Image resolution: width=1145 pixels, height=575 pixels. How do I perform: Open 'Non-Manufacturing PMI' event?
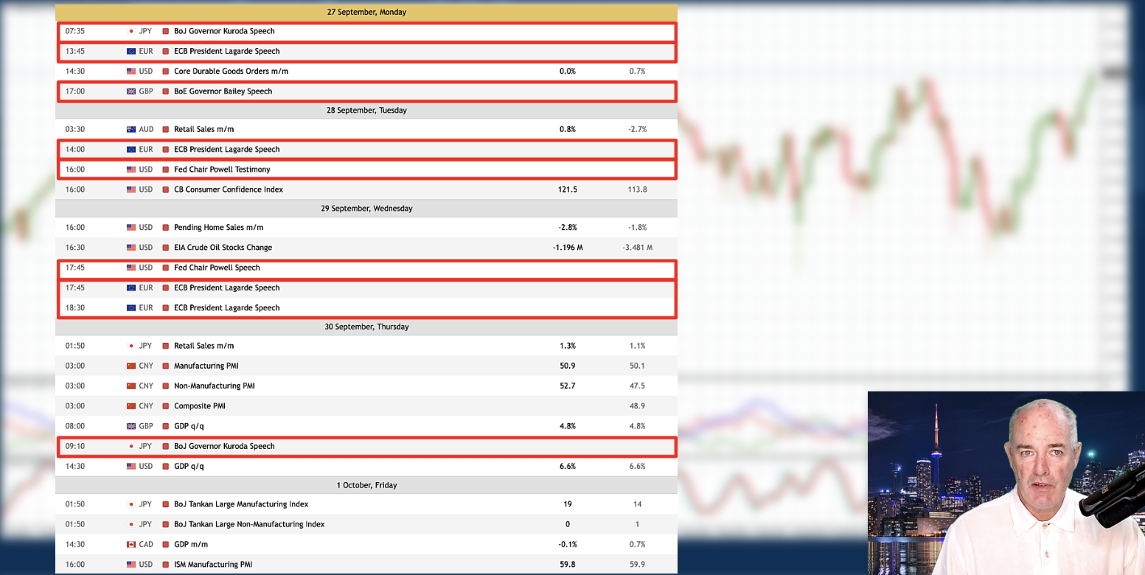(215, 386)
